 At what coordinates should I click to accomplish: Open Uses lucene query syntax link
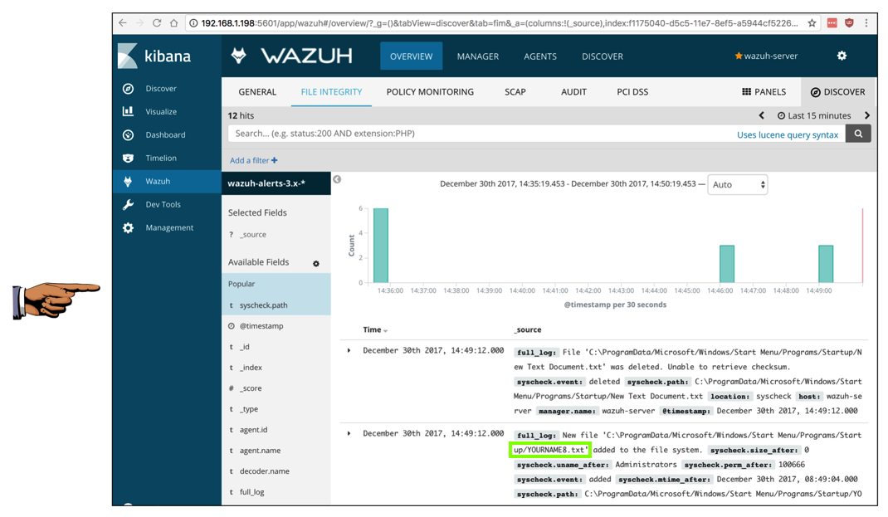[x=788, y=134]
